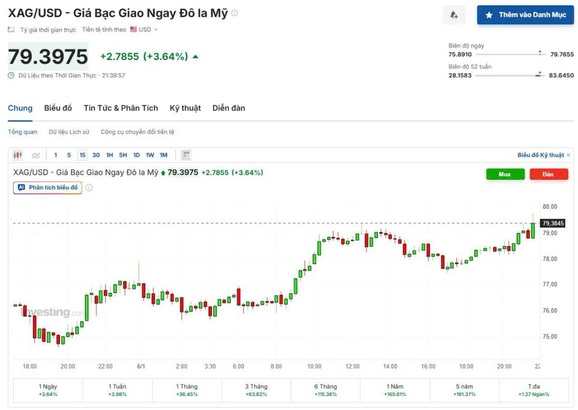Open the Tin Tức & Phân Tích tab
Screen dimensions: 578x410
click(121, 108)
